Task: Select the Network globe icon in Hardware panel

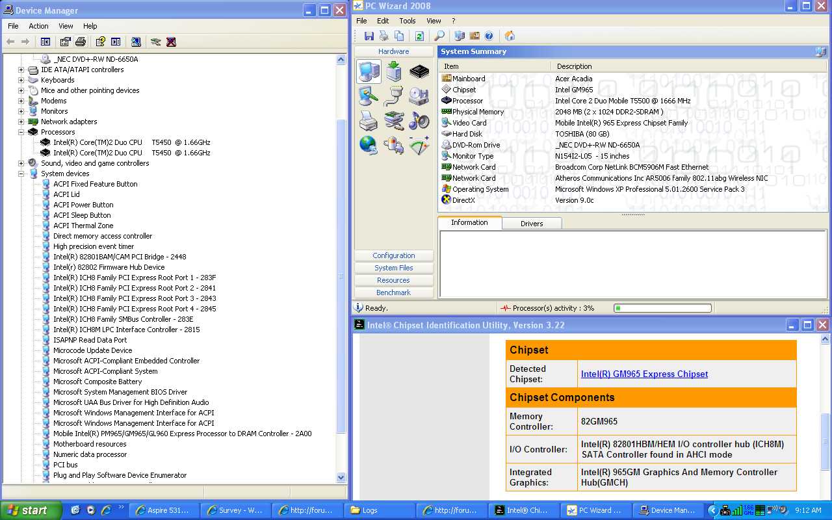Action: click(369, 145)
